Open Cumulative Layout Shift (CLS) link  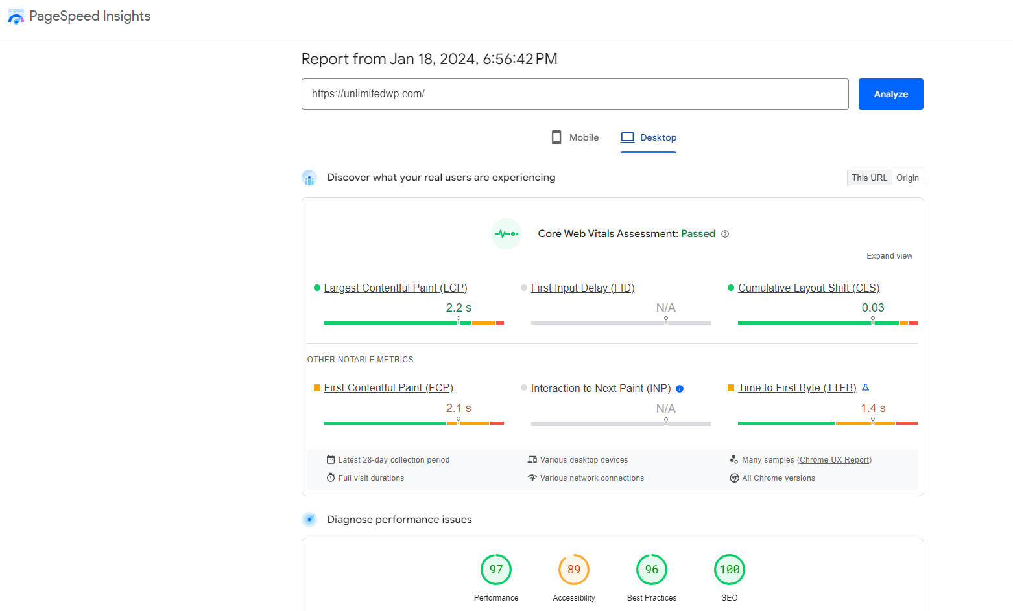[809, 288]
